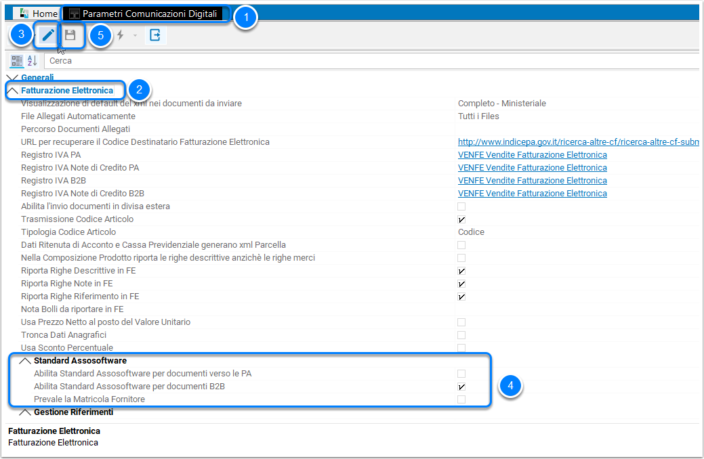Uncheck Riporta Righe Riferimento in FE
This screenshot has height=459, width=704.
click(x=461, y=297)
